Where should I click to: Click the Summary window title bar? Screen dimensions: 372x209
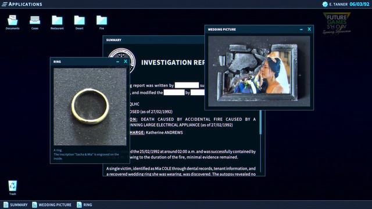(153, 40)
